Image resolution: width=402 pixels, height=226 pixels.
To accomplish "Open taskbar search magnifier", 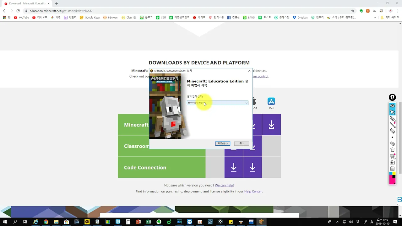I will click(15, 222).
